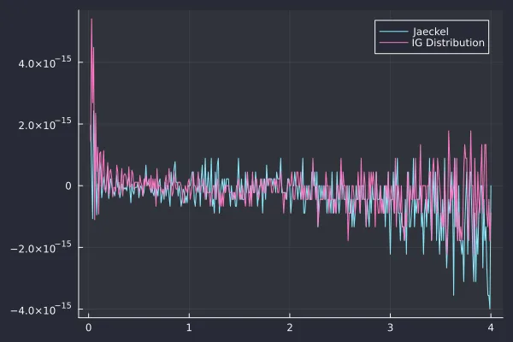The image size is (513, 342).
Task: Click the 4.0×10⁻¹⁵ y-axis tick label
Action: [44, 62]
